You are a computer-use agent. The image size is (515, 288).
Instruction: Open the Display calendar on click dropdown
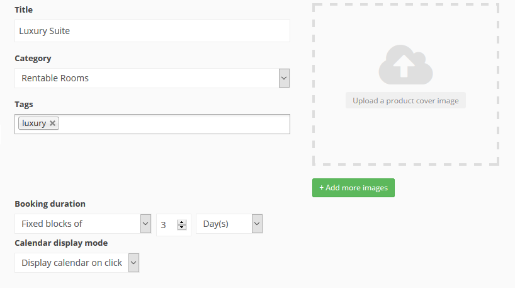[77, 263]
